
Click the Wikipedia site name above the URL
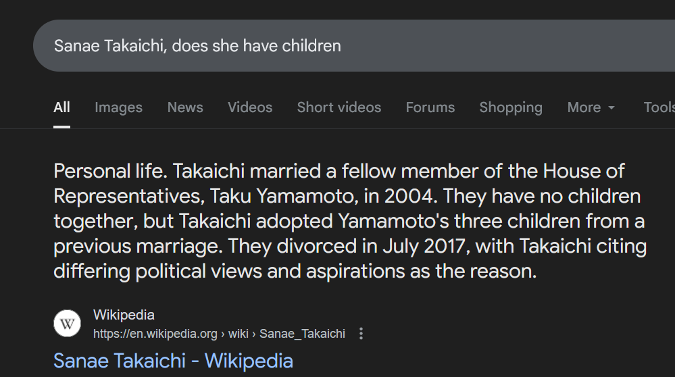pos(124,315)
